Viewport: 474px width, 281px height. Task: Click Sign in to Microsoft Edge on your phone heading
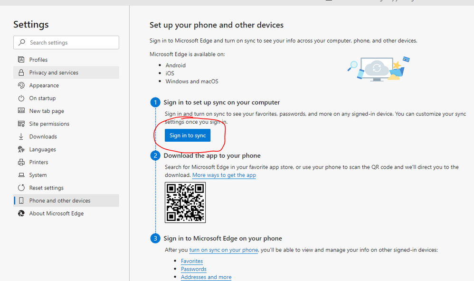pos(223,238)
